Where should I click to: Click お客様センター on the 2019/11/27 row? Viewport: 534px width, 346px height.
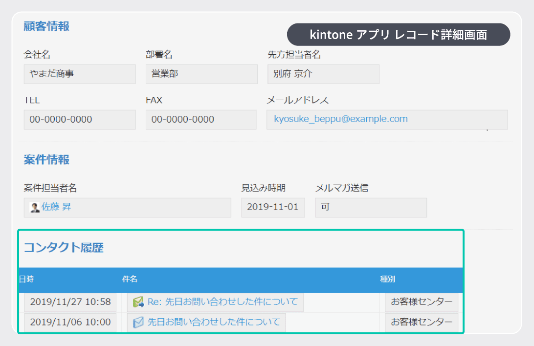click(x=422, y=302)
